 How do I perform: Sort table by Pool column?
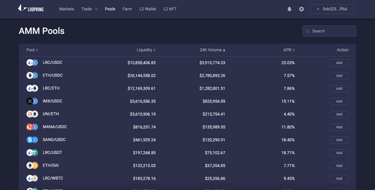click(32, 50)
